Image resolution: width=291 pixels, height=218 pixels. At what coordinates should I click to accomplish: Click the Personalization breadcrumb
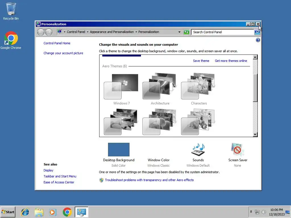(149, 32)
